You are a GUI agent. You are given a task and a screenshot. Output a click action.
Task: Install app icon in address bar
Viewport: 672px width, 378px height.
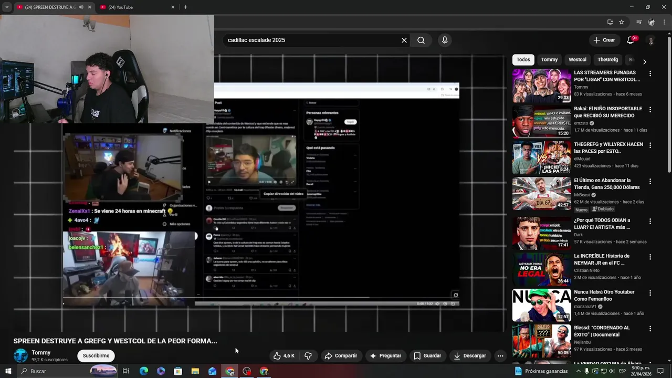point(610,22)
